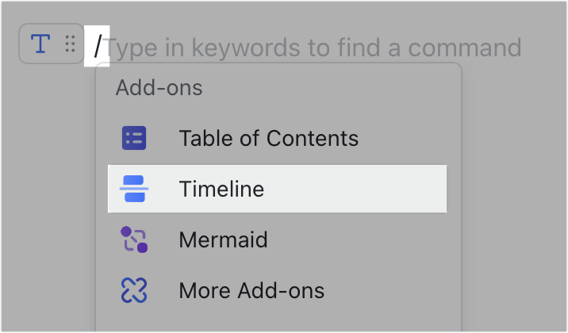Click the block handle button beside the slash
The height and width of the screenshot is (333, 568).
point(51,44)
